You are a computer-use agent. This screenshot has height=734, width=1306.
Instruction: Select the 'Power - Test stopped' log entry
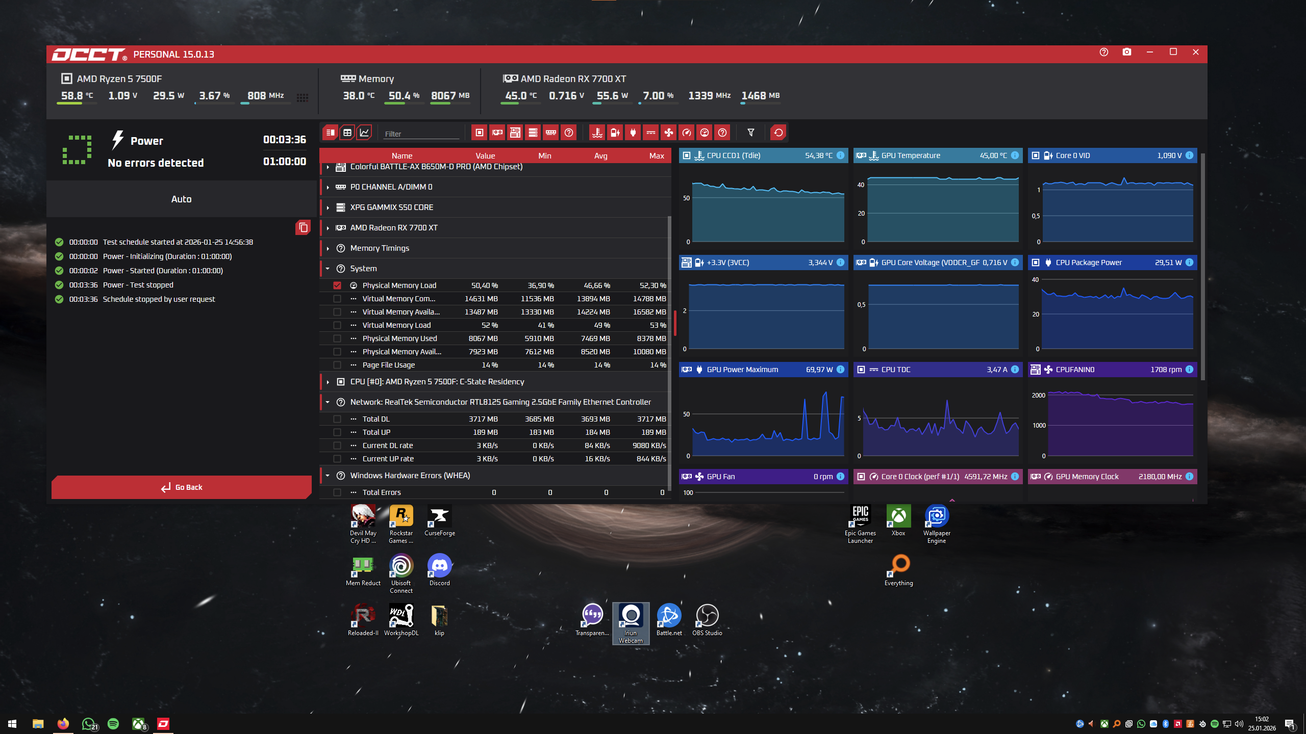coord(138,285)
